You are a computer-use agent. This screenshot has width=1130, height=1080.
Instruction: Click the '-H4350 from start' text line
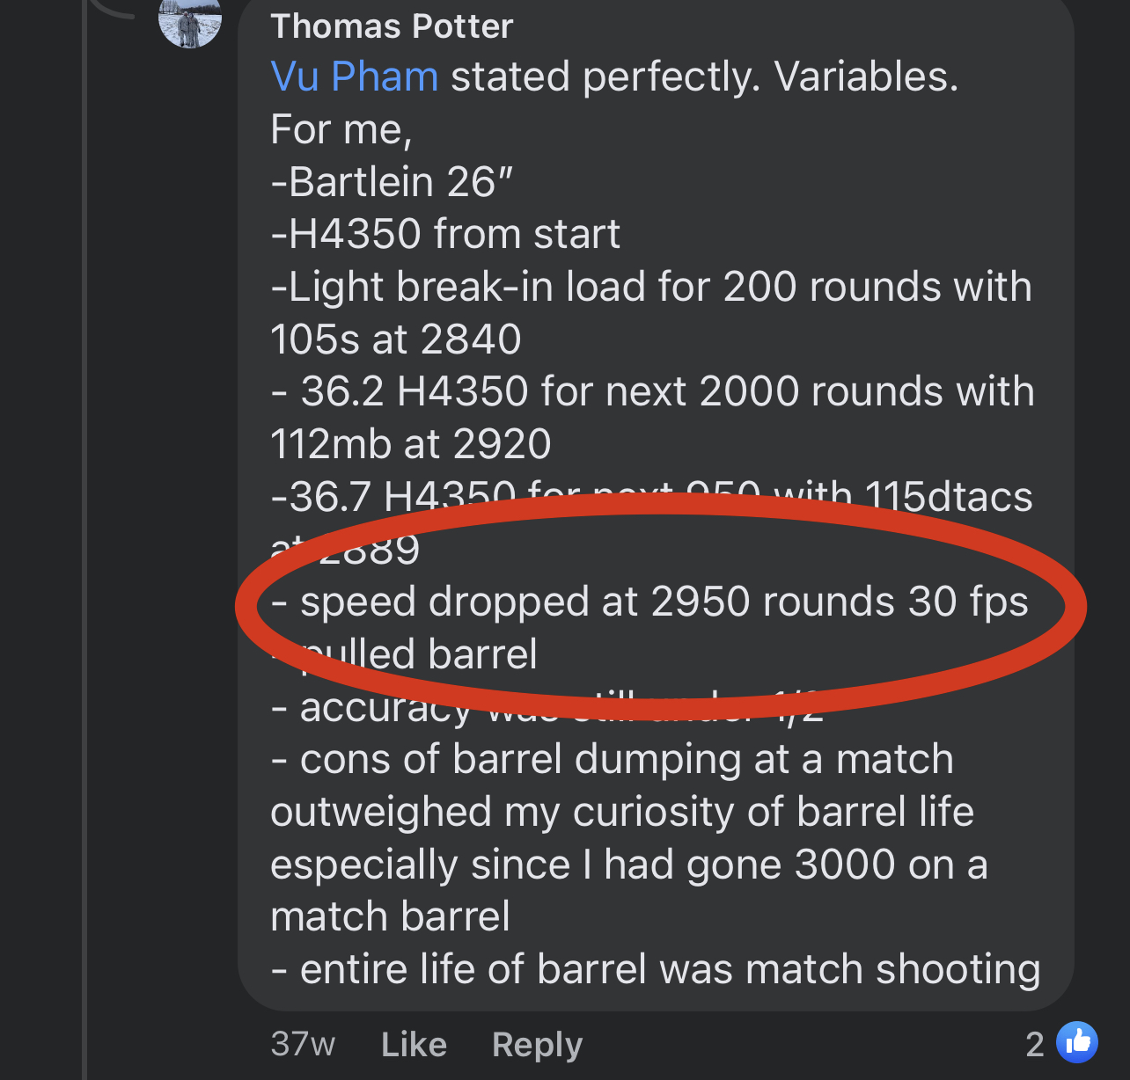pyautogui.click(x=445, y=234)
